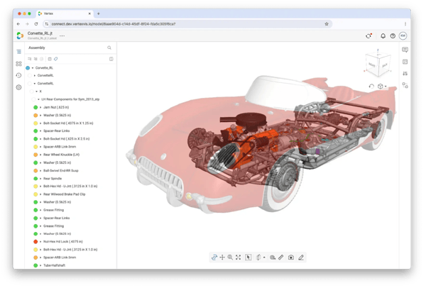
Task: Open the properties panel icon on right sidebar
Action: coord(405,62)
